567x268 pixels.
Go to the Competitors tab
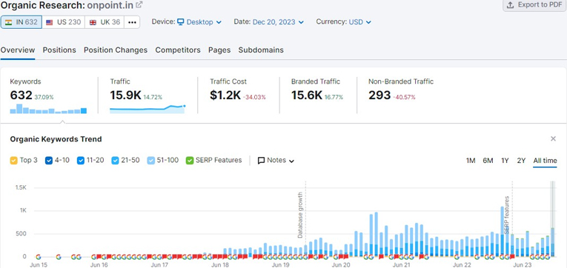click(178, 50)
